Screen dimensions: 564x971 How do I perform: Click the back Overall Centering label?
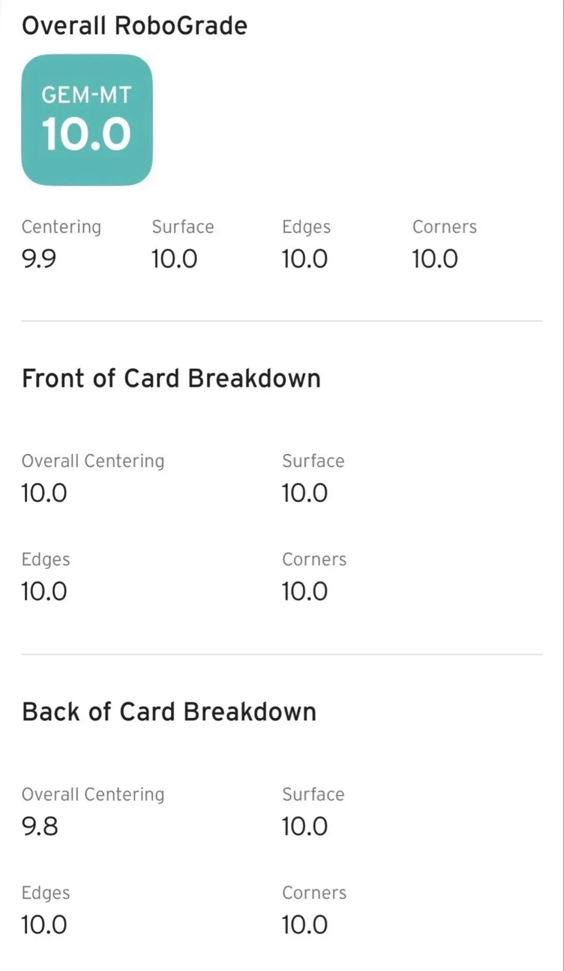click(93, 795)
